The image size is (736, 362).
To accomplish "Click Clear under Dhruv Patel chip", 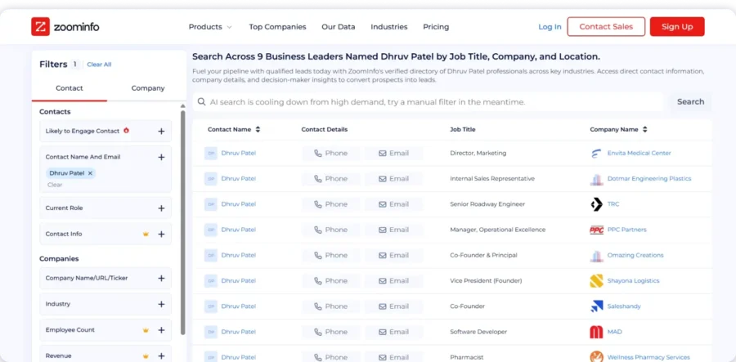I will point(55,185).
